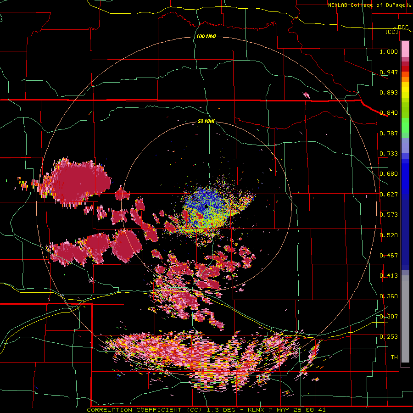The width and height of the screenshot is (413, 413).
Task: Pick the gray segment of the color bar
Action: 405,319
